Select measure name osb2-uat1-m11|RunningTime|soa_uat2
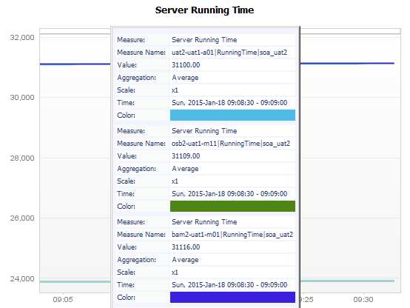410x308 pixels. (x=231, y=144)
